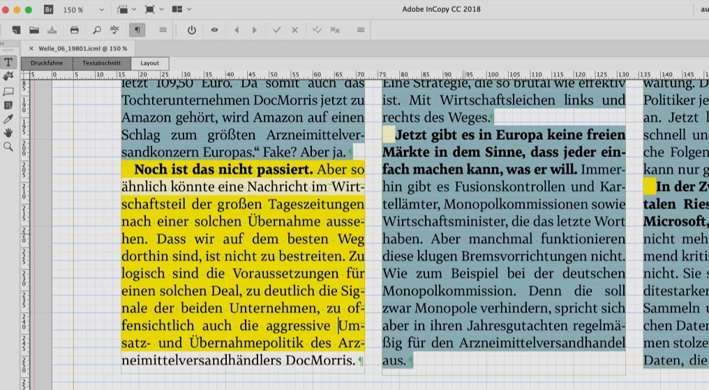Expand the arrange documents dropdown arrow

pos(189,10)
